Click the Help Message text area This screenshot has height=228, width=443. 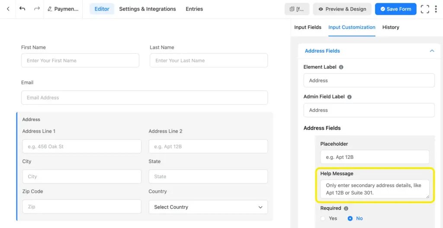pos(375,189)
